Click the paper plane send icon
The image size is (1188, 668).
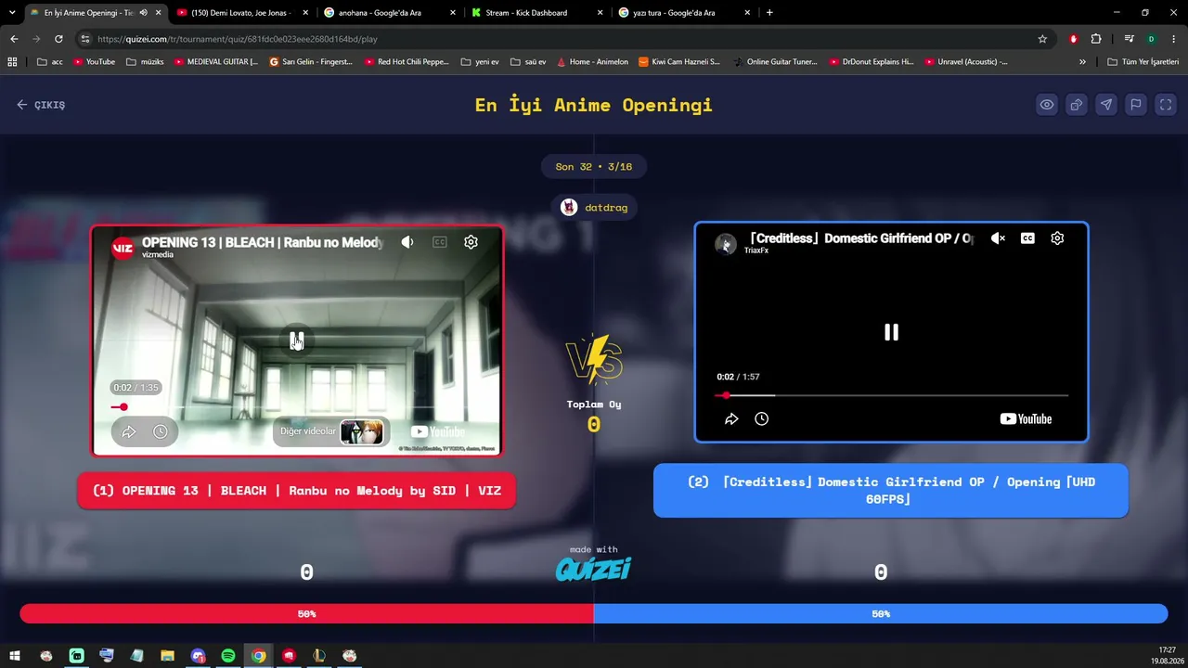pos(1106,105)
